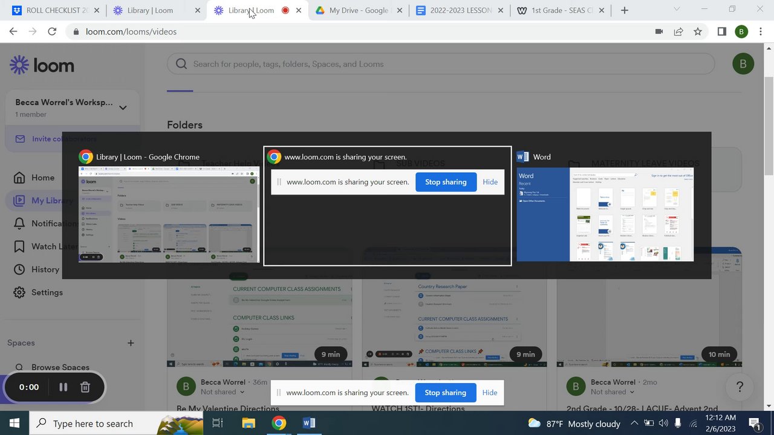Add a new Space with plus

pos(131,343)
